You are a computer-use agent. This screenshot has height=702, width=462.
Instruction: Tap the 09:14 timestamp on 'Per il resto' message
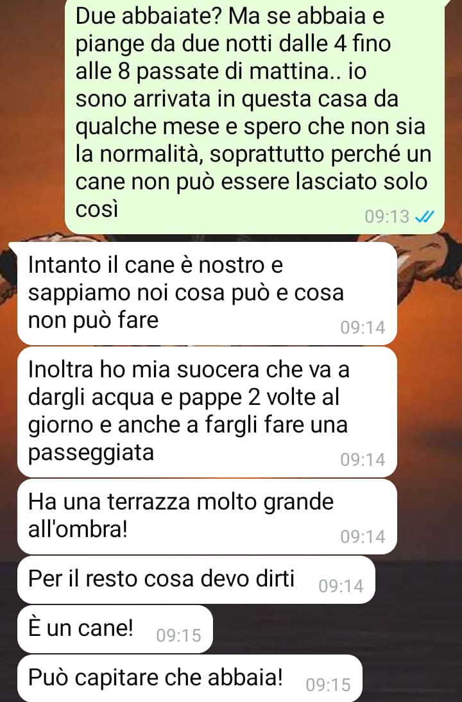[x=341, y=586]
